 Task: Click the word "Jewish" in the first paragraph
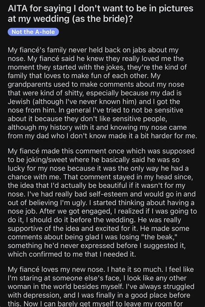tap(19, 101)
